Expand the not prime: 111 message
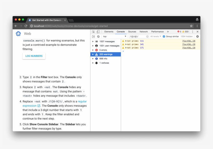Viewport: 213px width, 149px height. (x=126, y=41)
